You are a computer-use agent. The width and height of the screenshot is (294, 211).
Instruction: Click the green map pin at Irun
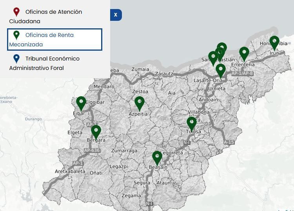[274, 42]
